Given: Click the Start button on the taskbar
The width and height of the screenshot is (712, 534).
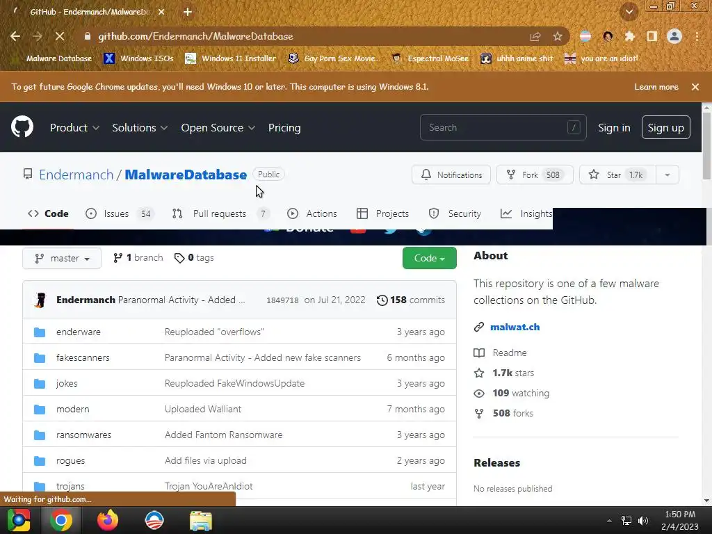Looking at the screenshot, I should pyautogui.click(x=19, y=520).
